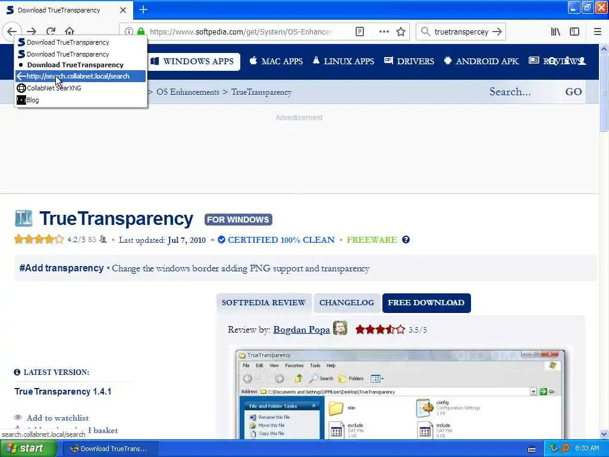
Task: Go back to search.collabnet.local/search entry
Action: point(80,76)
